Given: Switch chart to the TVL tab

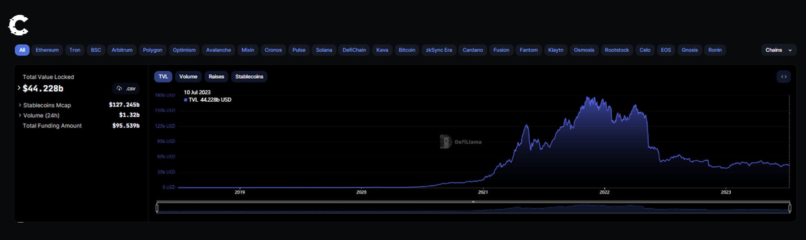Looking at the screenshot, I should coord(163,77).
